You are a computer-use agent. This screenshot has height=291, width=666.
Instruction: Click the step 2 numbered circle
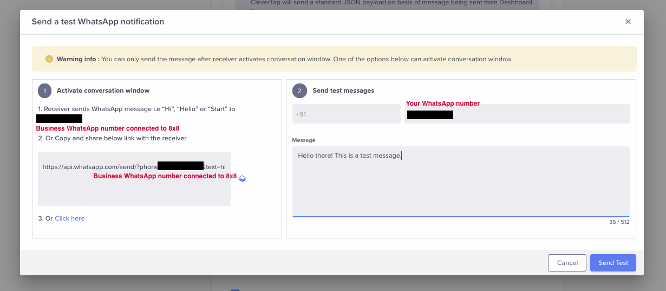coord(299,90)
